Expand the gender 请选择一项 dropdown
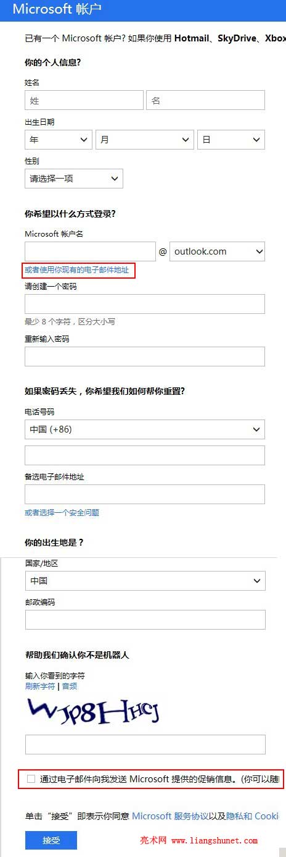The width and height of the screenshot is (286, 857). (74, 179)
